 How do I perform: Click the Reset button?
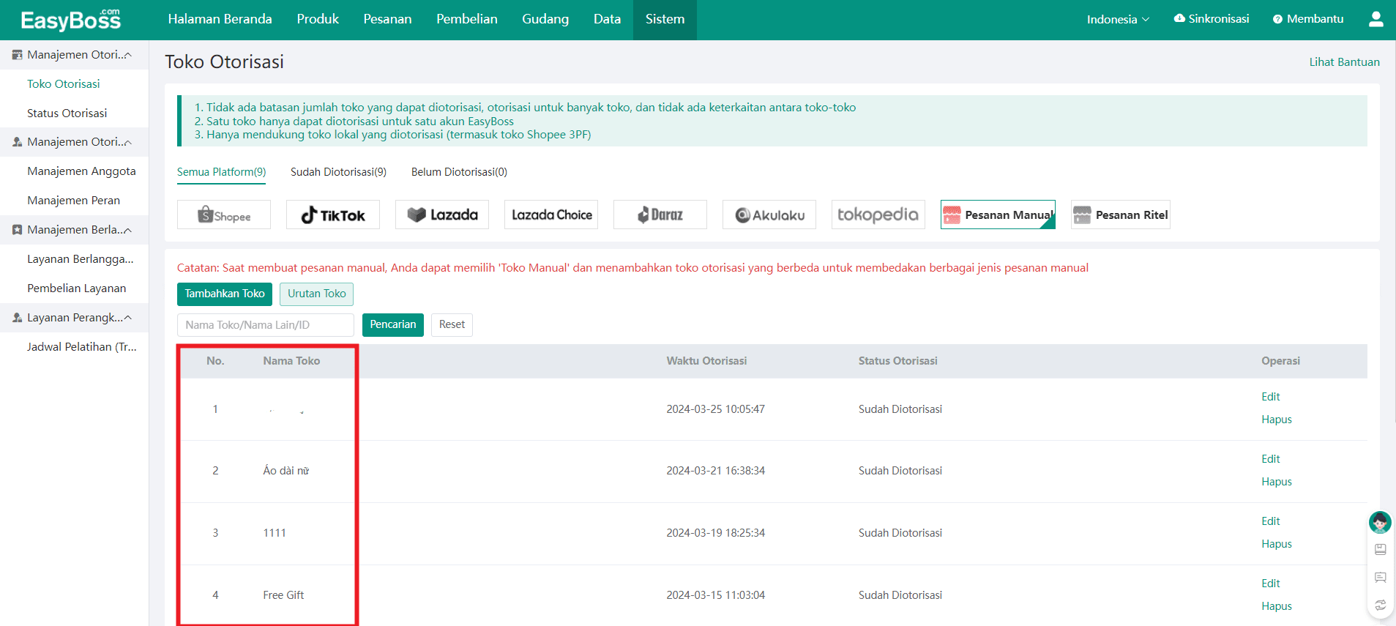click(452, 324)
